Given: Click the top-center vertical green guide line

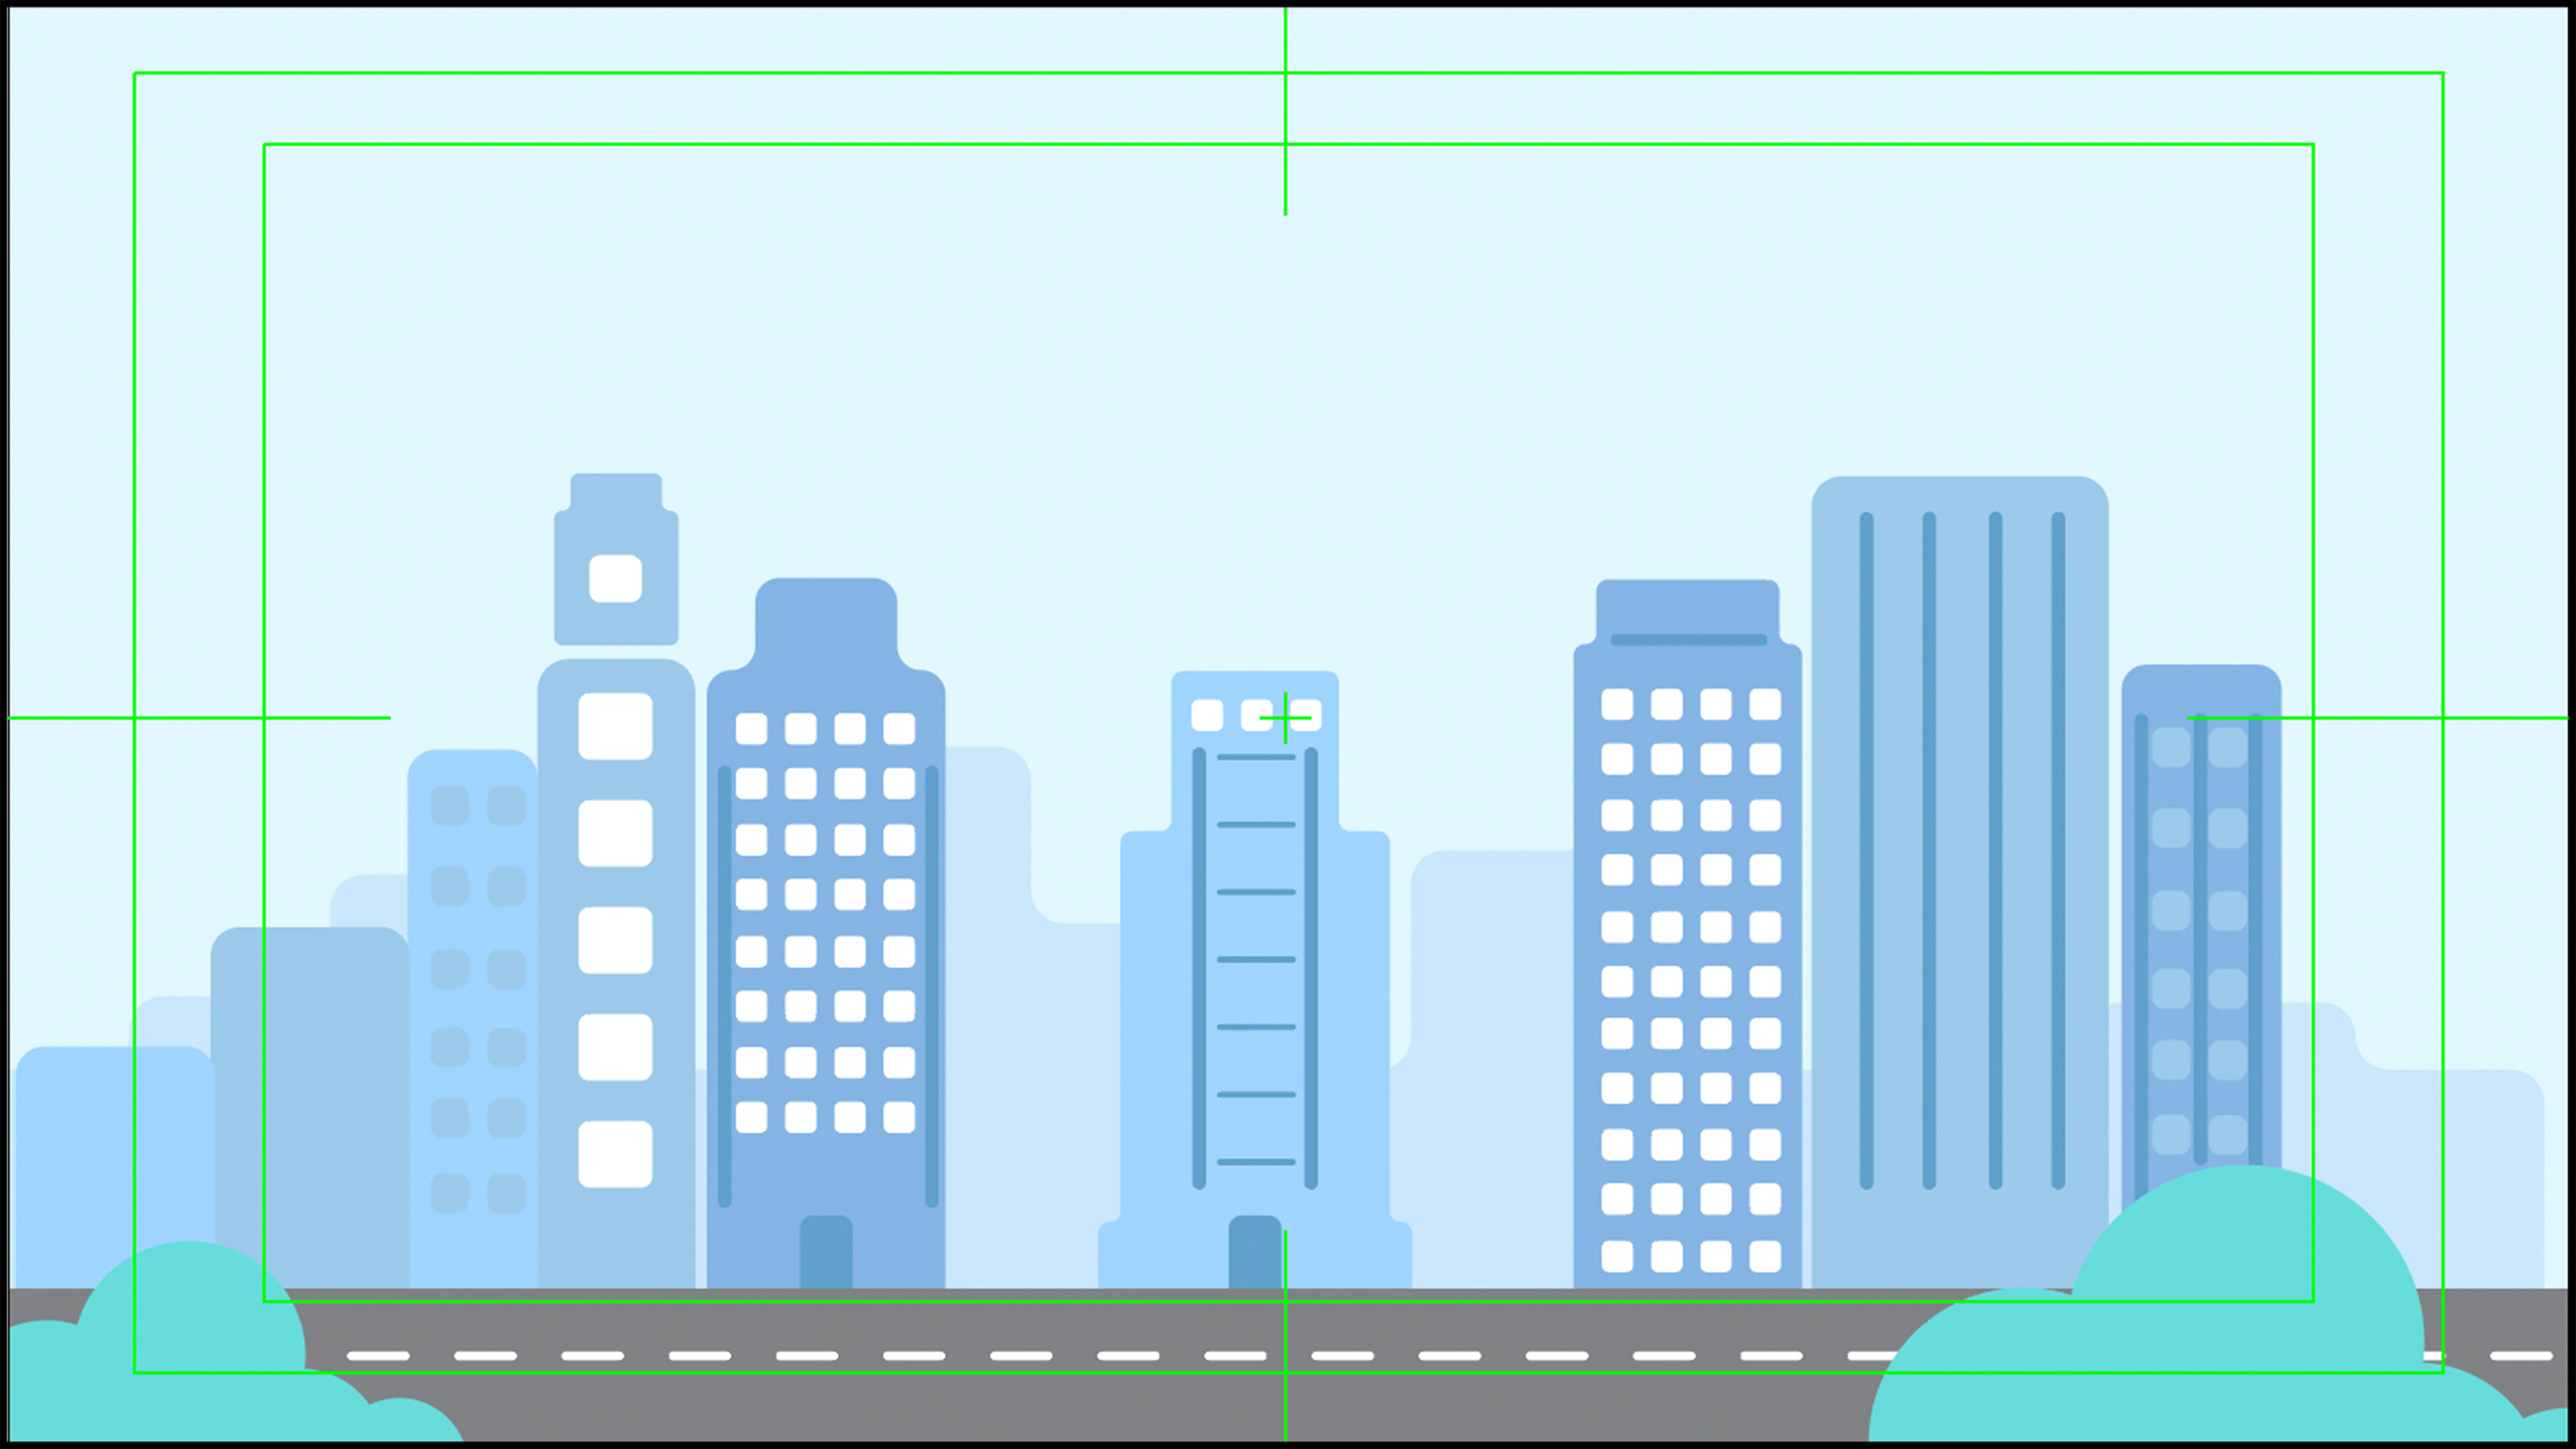Looking at the screenshot, I should [1285, 110].
